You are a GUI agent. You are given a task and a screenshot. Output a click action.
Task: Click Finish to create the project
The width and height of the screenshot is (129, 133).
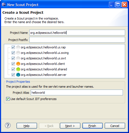93,126
